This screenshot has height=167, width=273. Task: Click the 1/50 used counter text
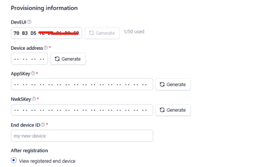134,32
